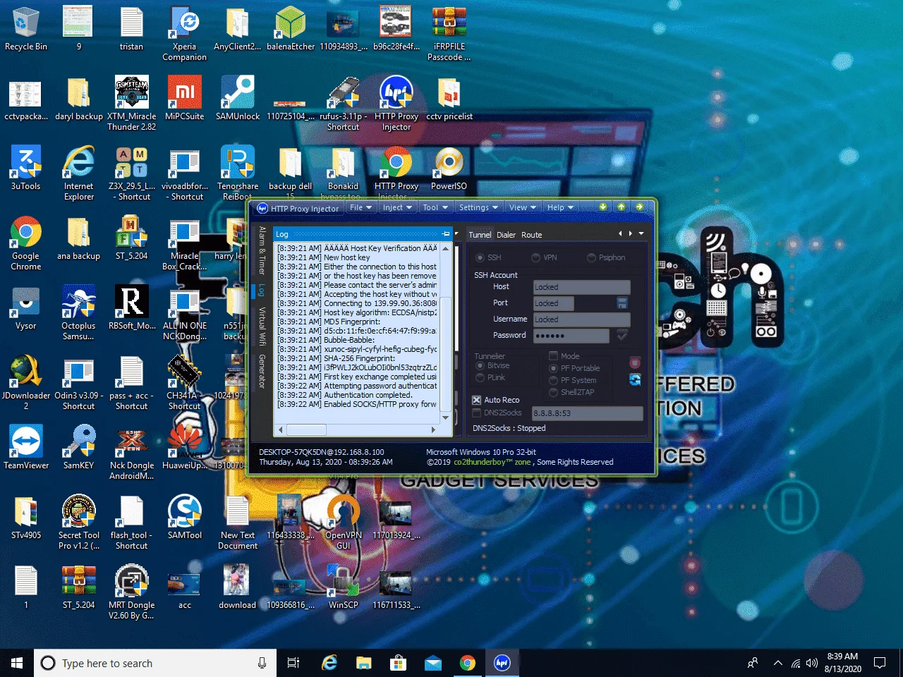Switch to the Tunnel tab
The width and height of the screenshot is (903, 677).
(x=480, y=235)
